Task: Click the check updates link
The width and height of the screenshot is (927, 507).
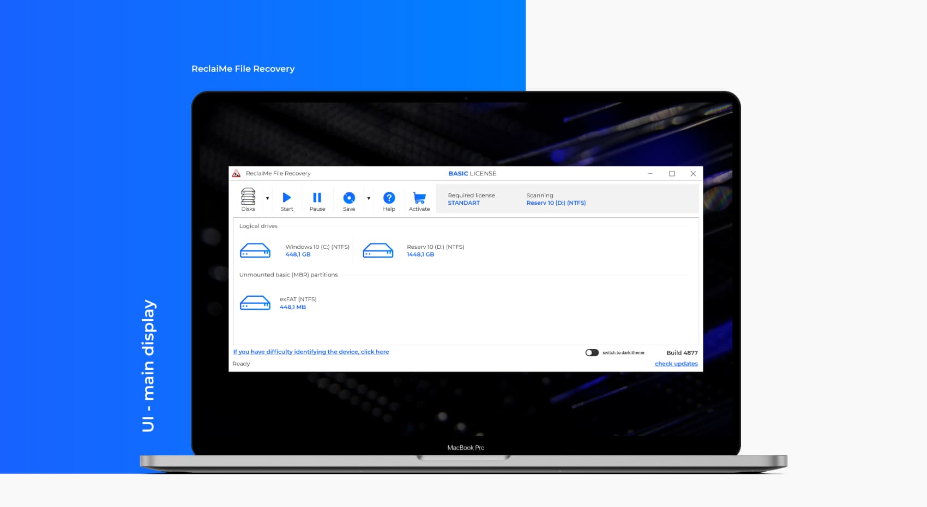Action: 676,364
